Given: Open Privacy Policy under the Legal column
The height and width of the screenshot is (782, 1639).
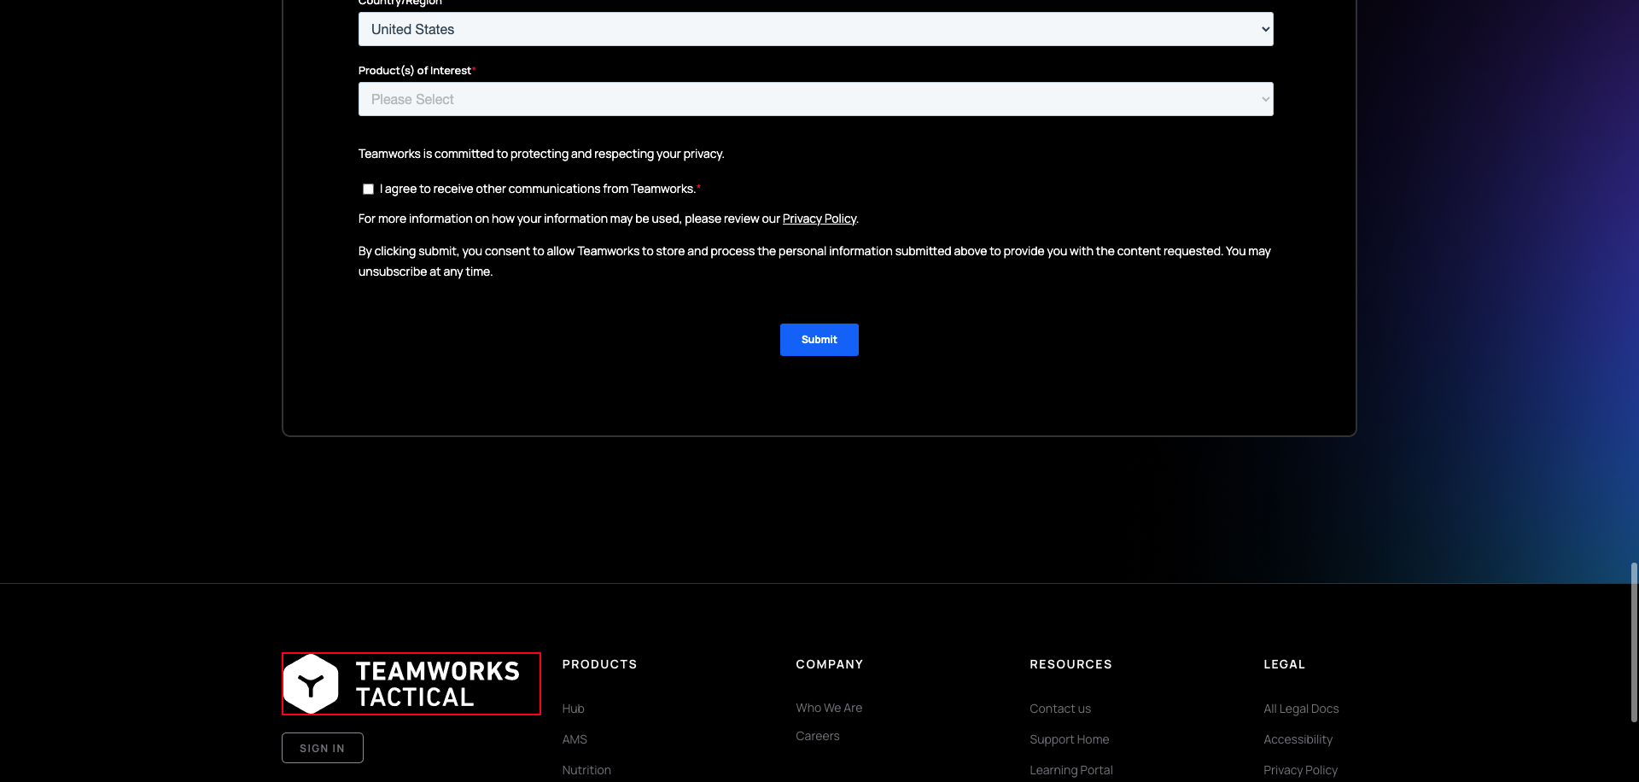Looking at the screenshot, I should pyautogui.click(x=1300, y=769).
